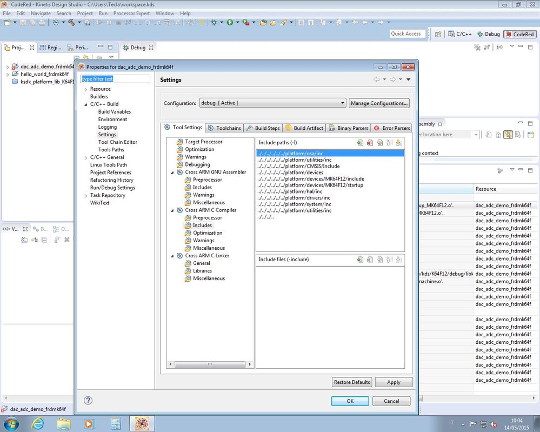This screenshot has height=432, width=540.
Task: Close the Debug view tab
Action: coord(151,48)
